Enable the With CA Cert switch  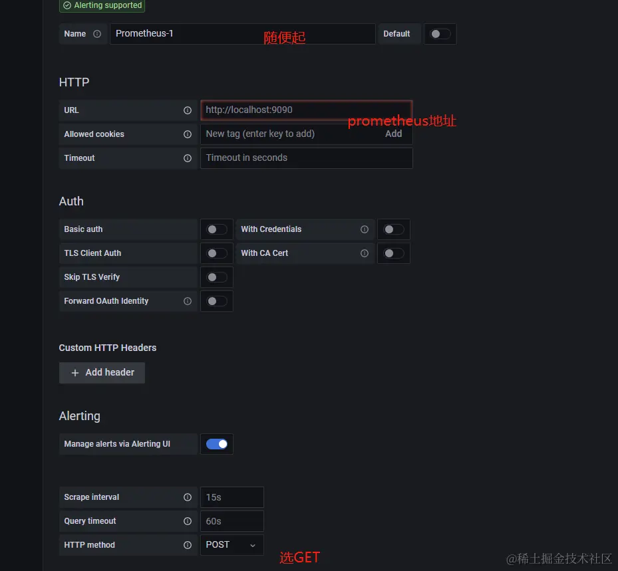[393, 253]
